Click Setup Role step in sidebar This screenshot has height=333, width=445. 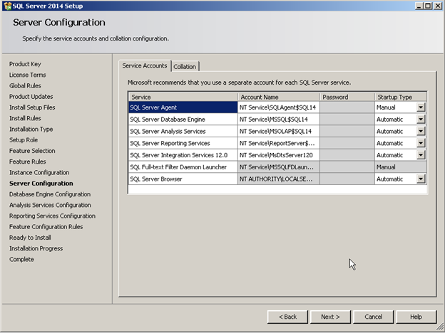coord(24,140)
